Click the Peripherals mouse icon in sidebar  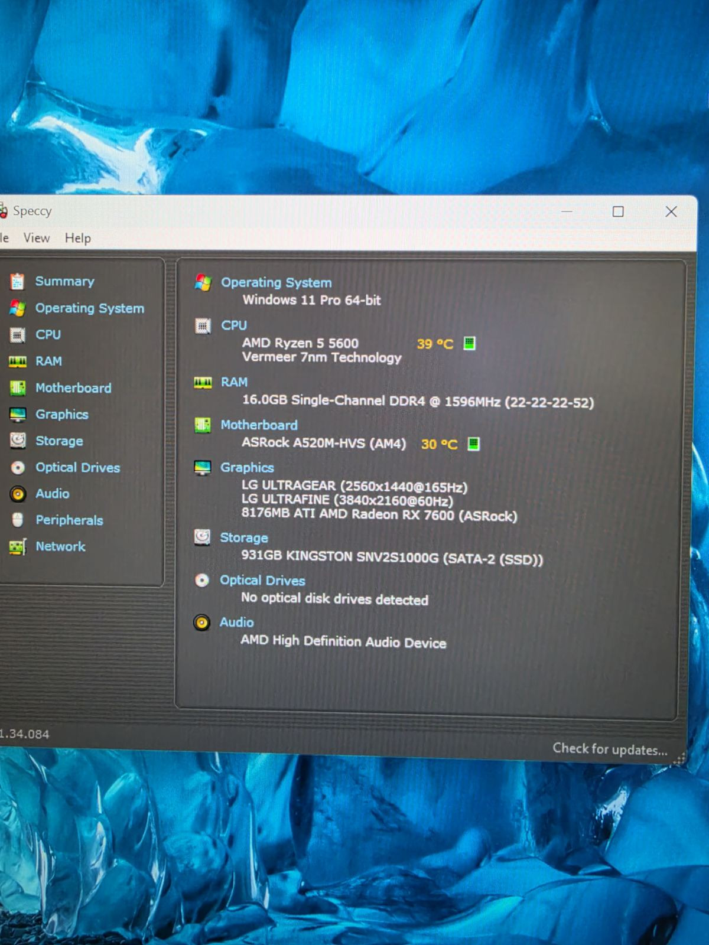click(x=18, y=520)
